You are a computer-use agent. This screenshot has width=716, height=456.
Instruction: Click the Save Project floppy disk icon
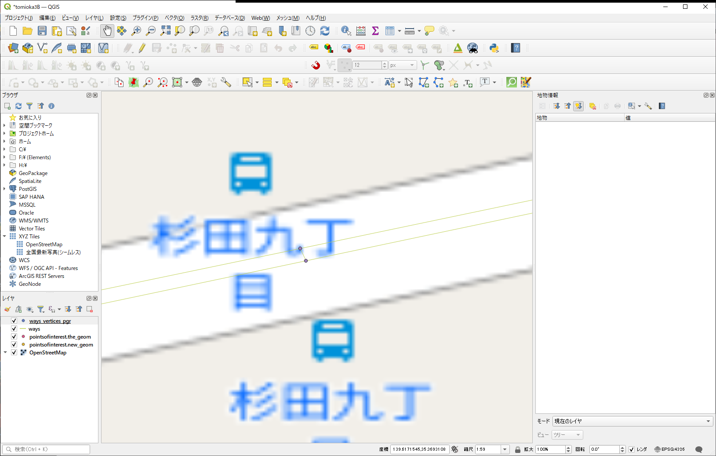tap(42, 31)
